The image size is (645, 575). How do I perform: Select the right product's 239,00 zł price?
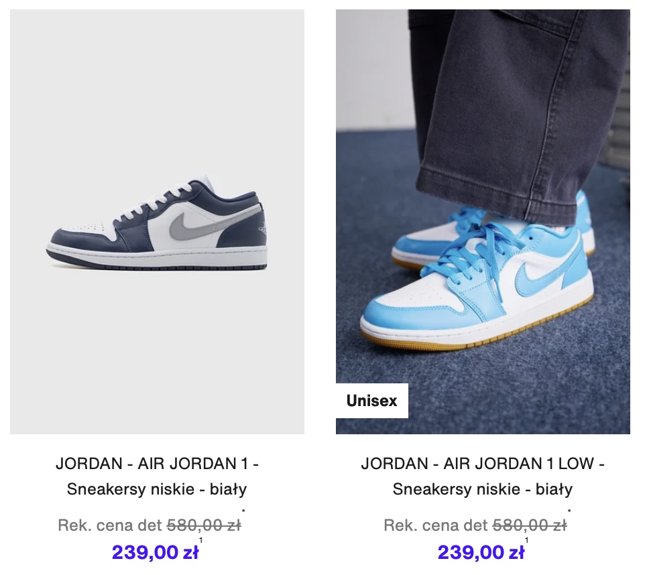(481, 552)
